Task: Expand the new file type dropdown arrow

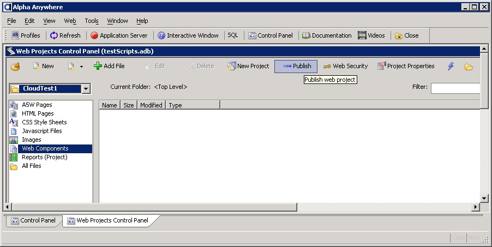Action: point(82,67)
